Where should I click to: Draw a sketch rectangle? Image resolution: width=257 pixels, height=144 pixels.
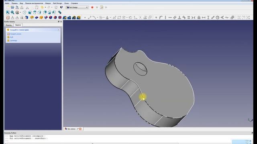pyautogui.click(x=119, y=18)
